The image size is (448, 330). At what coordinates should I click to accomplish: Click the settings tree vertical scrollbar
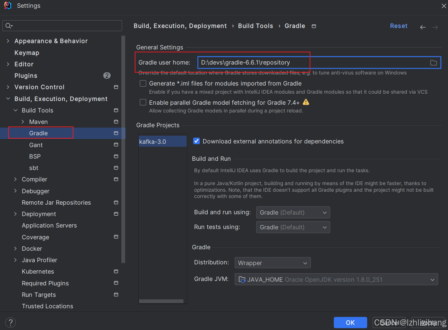coord(124,149)
